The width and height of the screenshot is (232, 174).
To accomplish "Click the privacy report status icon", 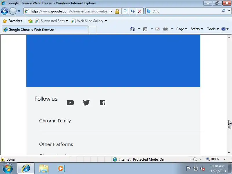I will [x=195, y=159].
